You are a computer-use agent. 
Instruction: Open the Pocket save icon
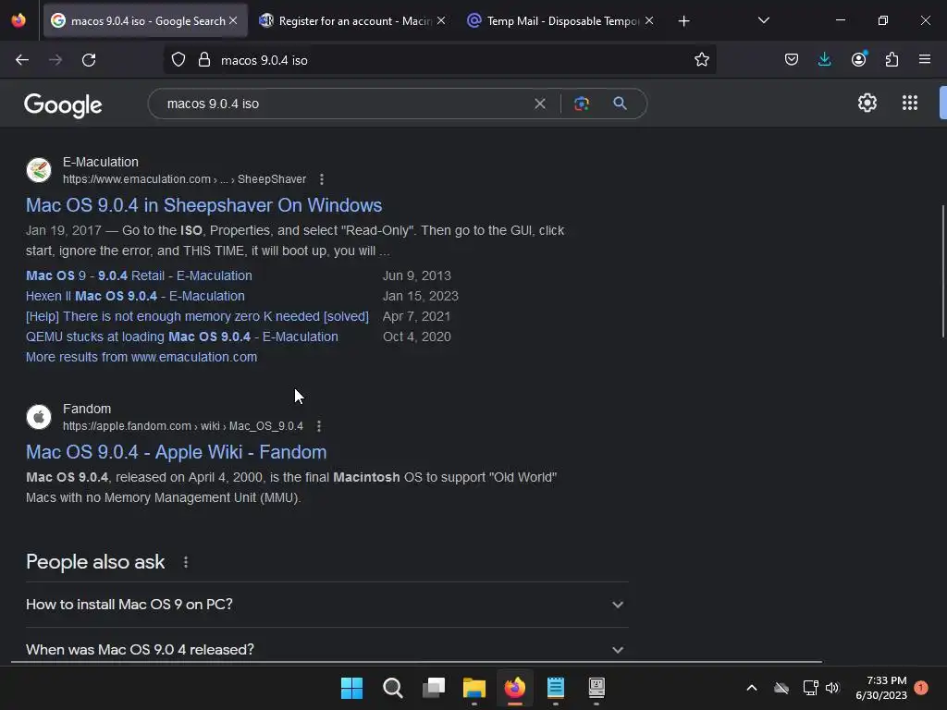click(792, 60)
